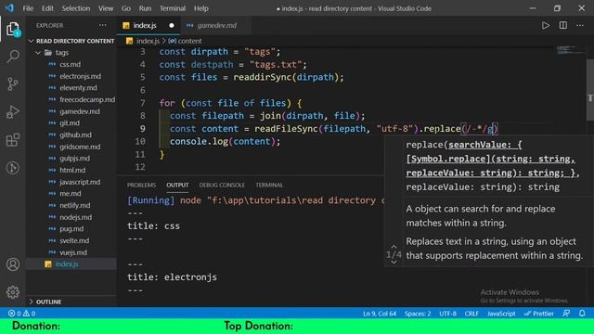Open css.md in the explorer
Viewport: 594px width, 334px height.
(71, 64)
